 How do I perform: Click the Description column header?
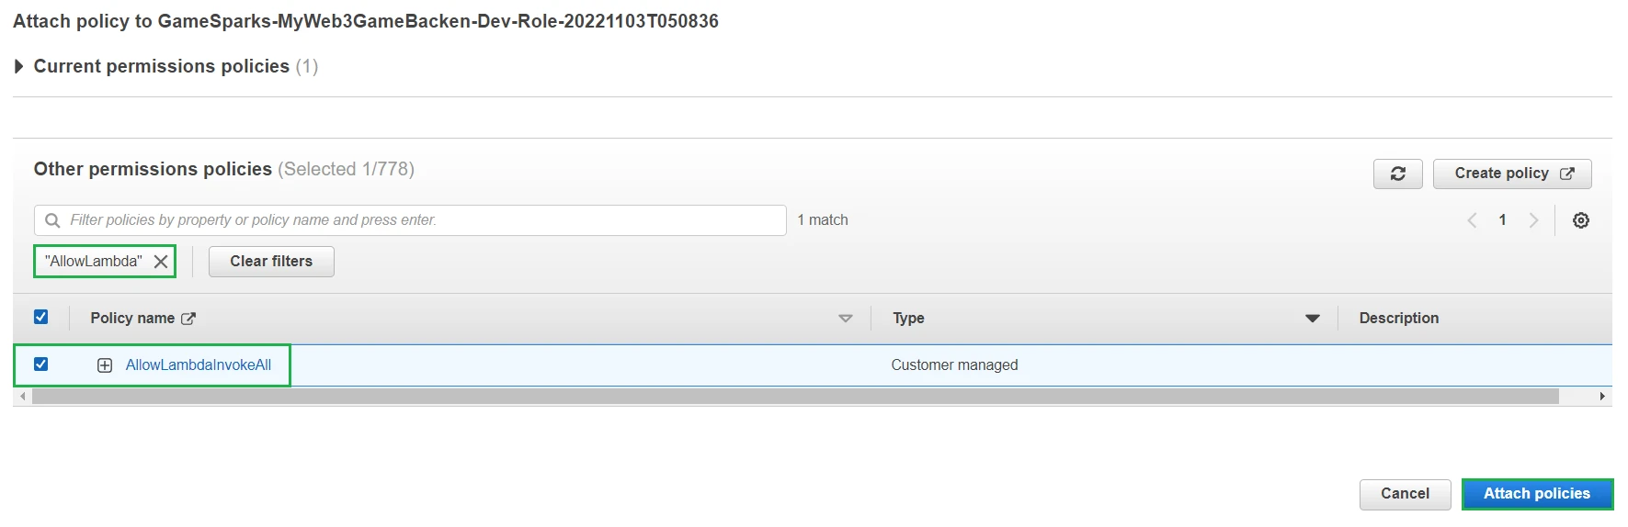(x=1398, y=318)
